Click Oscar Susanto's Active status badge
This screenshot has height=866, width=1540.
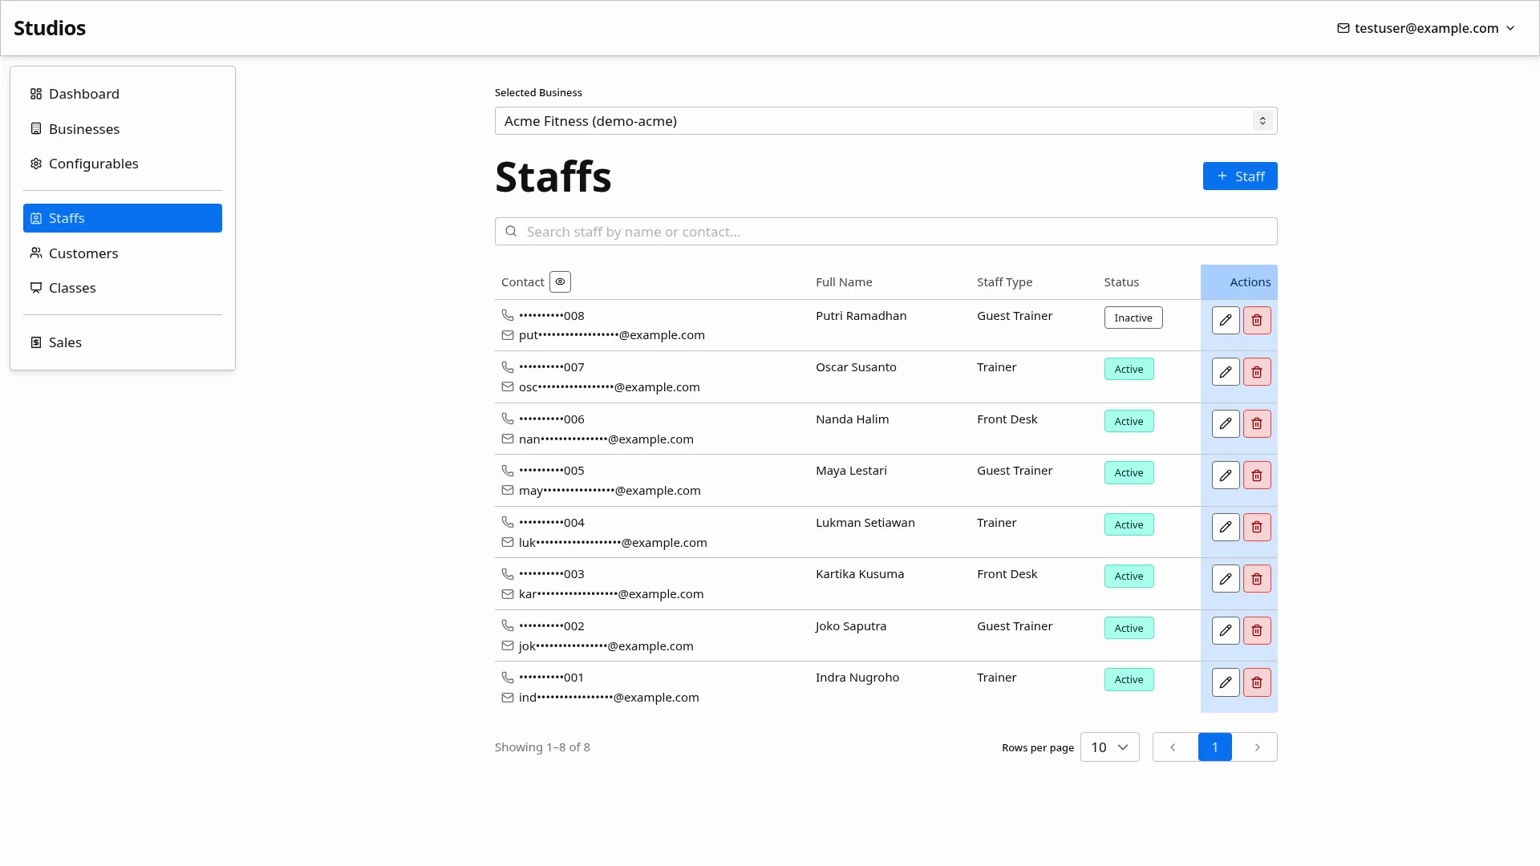pyautogui.click(x=1129, y=369)
